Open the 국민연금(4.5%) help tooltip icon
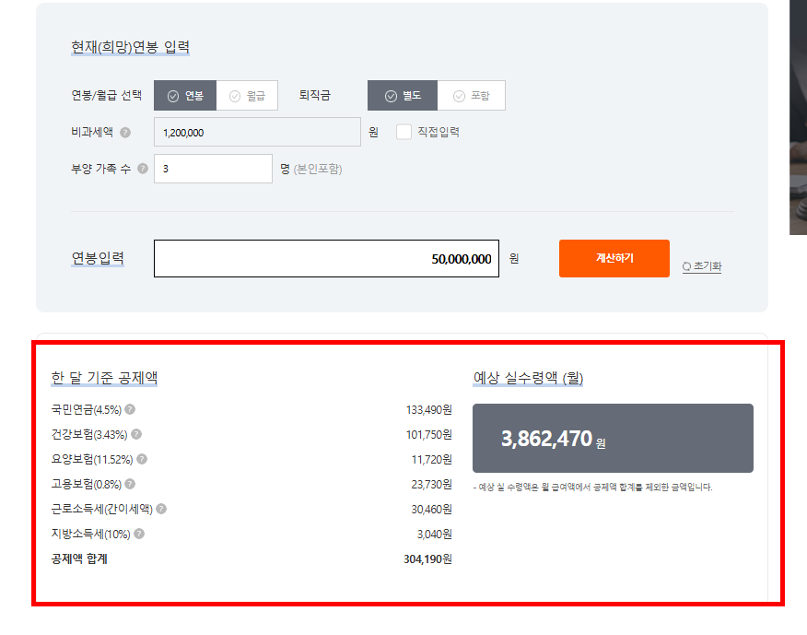The width and height of the screenshot is (807, 635). pos(133,409)
